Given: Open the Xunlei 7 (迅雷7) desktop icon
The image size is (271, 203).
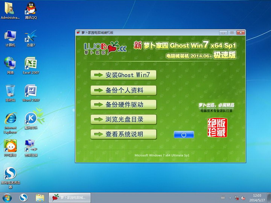Looking at the screenshot, I should click(31, 36).
